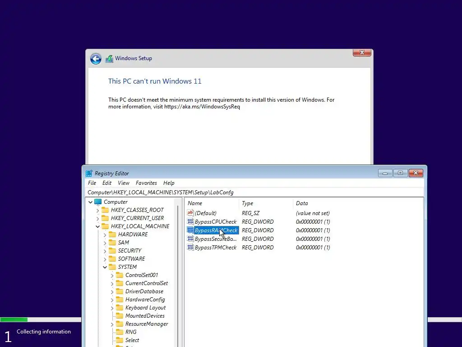Click the BypassRAMCheck DWORD icon
Viewport: 462px width, 347px height.
click(190, 230)
